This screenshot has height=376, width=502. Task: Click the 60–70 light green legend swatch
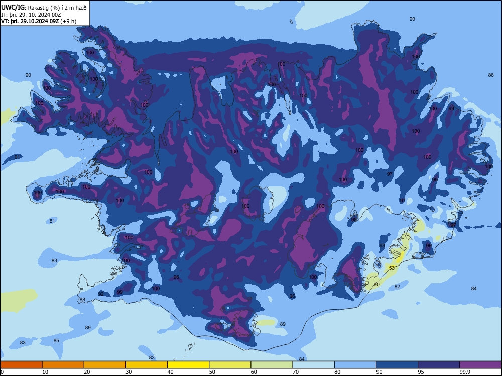272,365
